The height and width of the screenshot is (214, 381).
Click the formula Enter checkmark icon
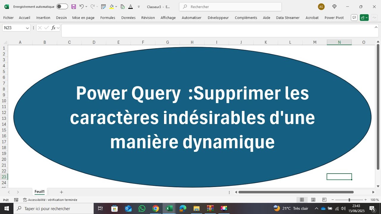click(46, 28)
